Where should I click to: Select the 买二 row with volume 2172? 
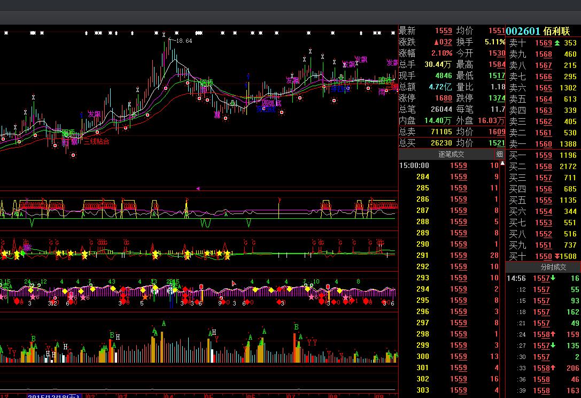tap(543, 166)
